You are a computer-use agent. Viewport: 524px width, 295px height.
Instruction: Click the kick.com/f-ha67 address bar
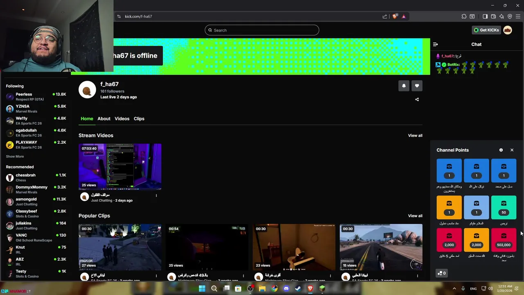click(250, 16)
